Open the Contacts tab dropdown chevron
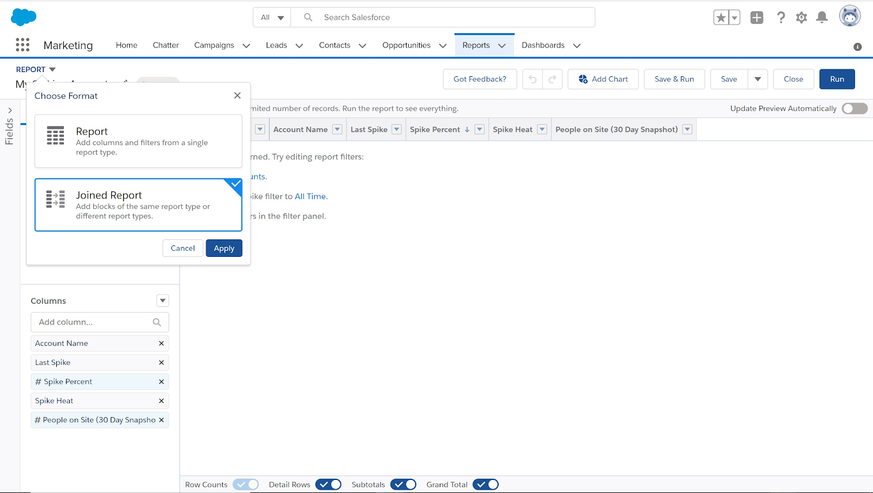Viewport: 873px width, 493px height. (x=362, y=46)
